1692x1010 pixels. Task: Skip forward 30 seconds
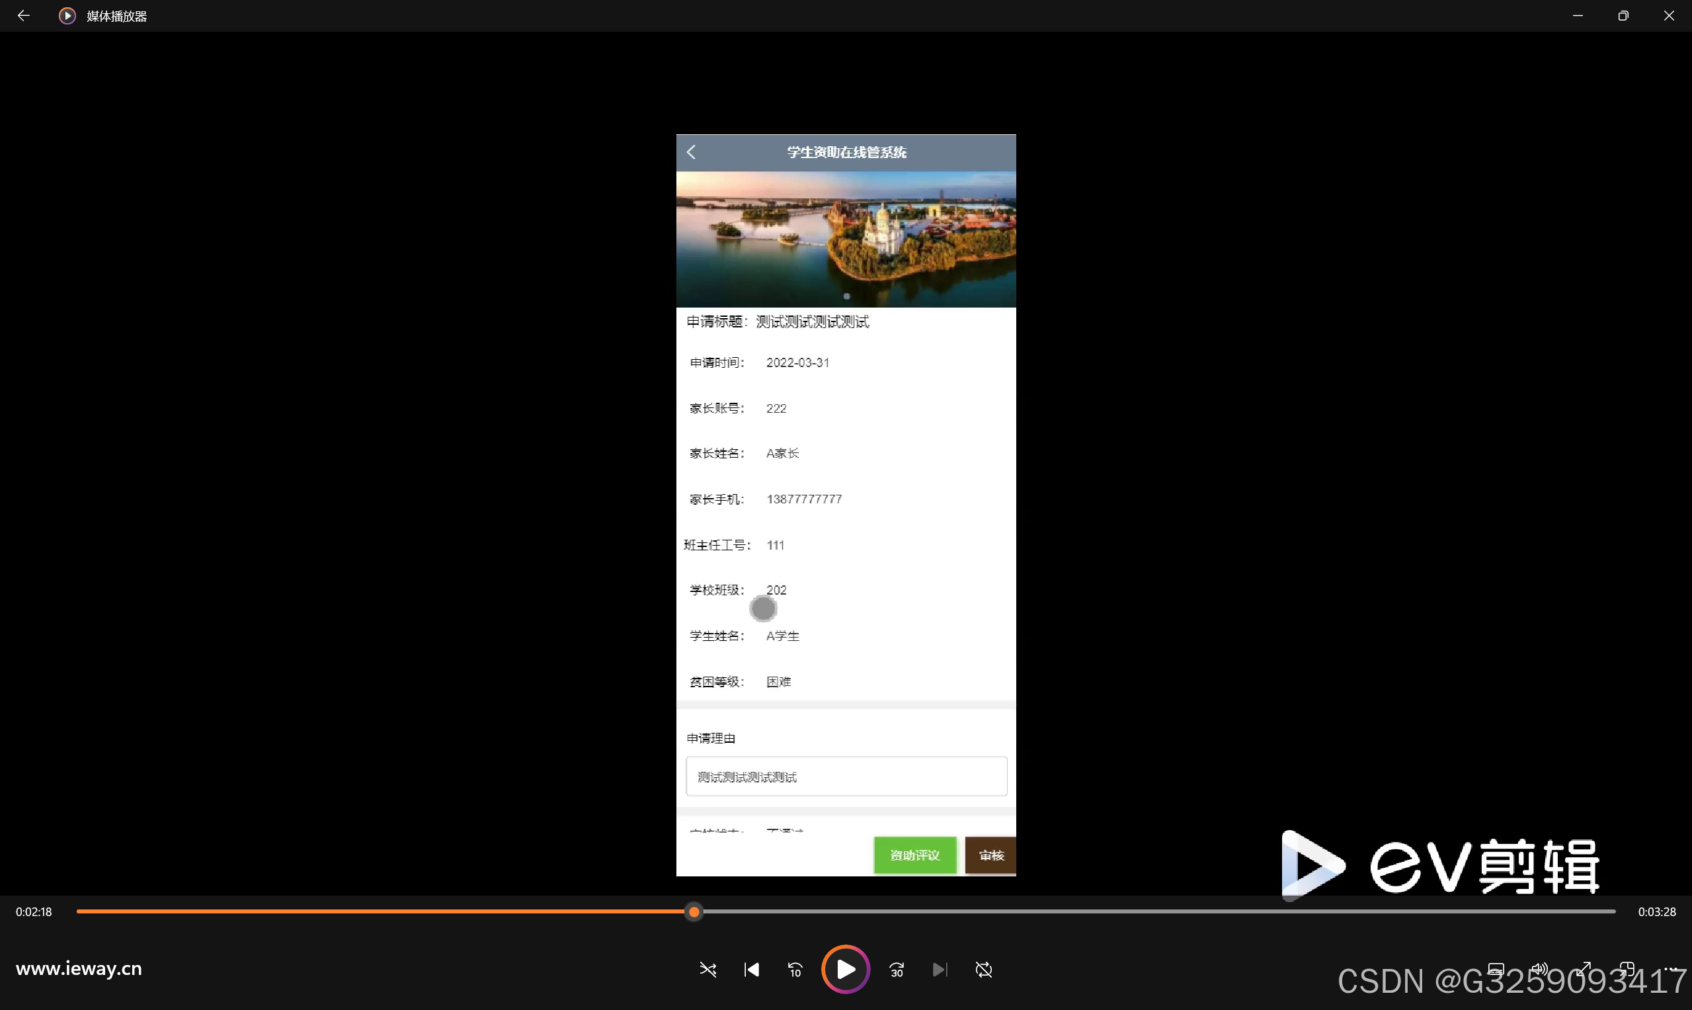coord(897,969)
